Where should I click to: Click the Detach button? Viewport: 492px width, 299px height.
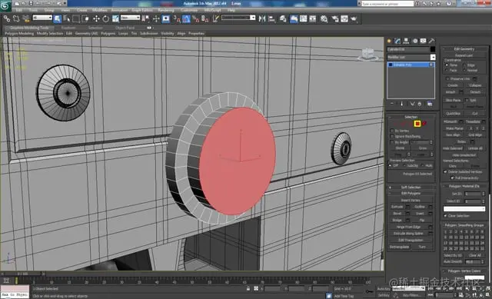475,92
